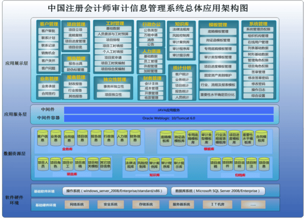Click 开票管理 under 财务管理
304x218 pixels.
coord(152,93)
